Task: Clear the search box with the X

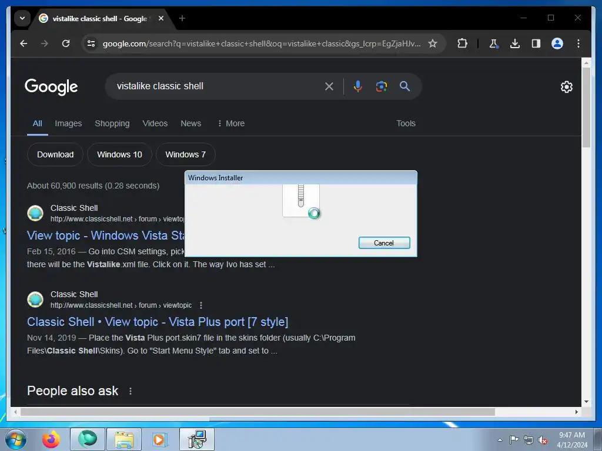Action: pos(329,86)
